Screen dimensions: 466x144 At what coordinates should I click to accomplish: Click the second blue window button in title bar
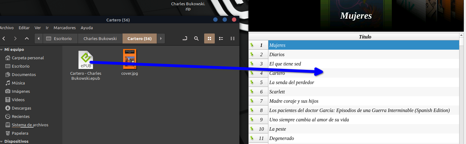click(x=225, y=20)
